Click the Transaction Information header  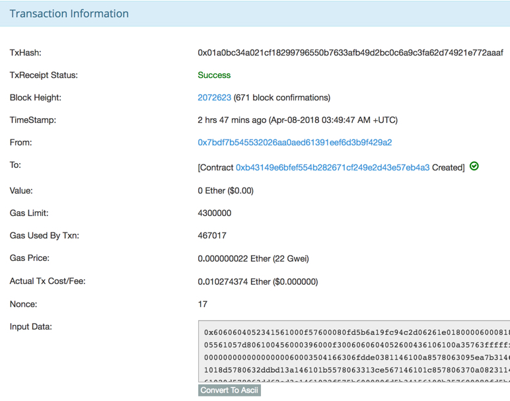(x=69, y=14)
